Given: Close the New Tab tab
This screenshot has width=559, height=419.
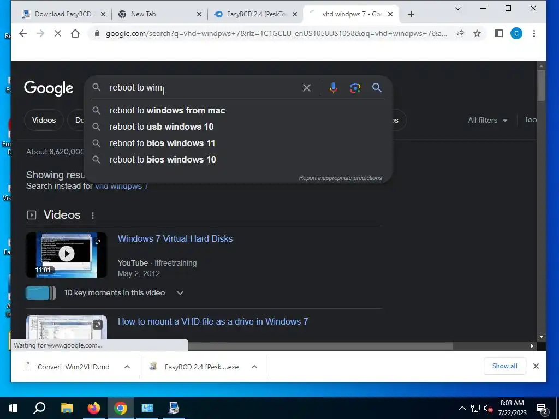Looking at the screenshot, I should coord(199,14).
